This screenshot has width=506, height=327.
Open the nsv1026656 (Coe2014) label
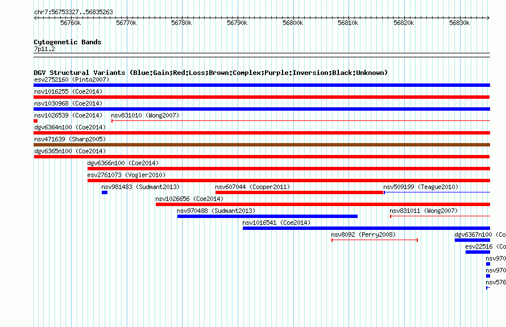tap(189, 199)
